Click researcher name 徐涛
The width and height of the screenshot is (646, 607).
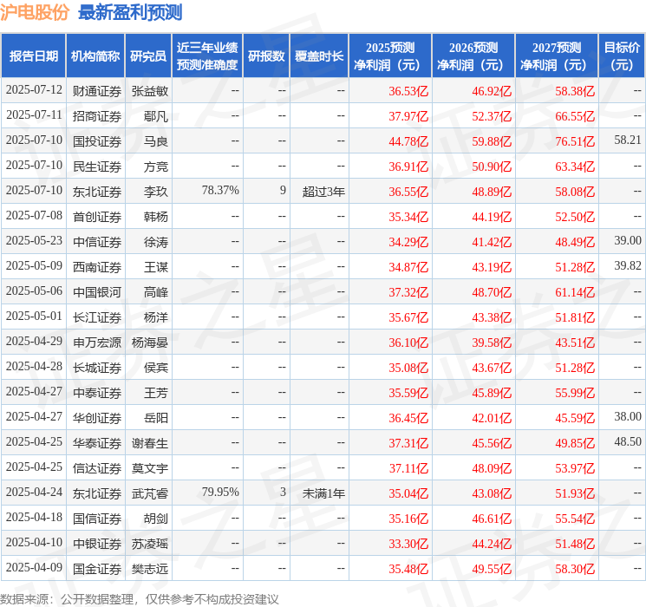156,242
